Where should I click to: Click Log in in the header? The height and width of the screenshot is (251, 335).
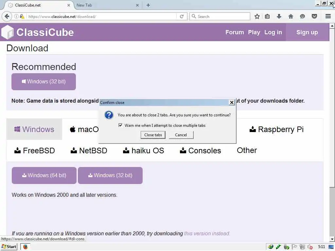tap(273, 32)
